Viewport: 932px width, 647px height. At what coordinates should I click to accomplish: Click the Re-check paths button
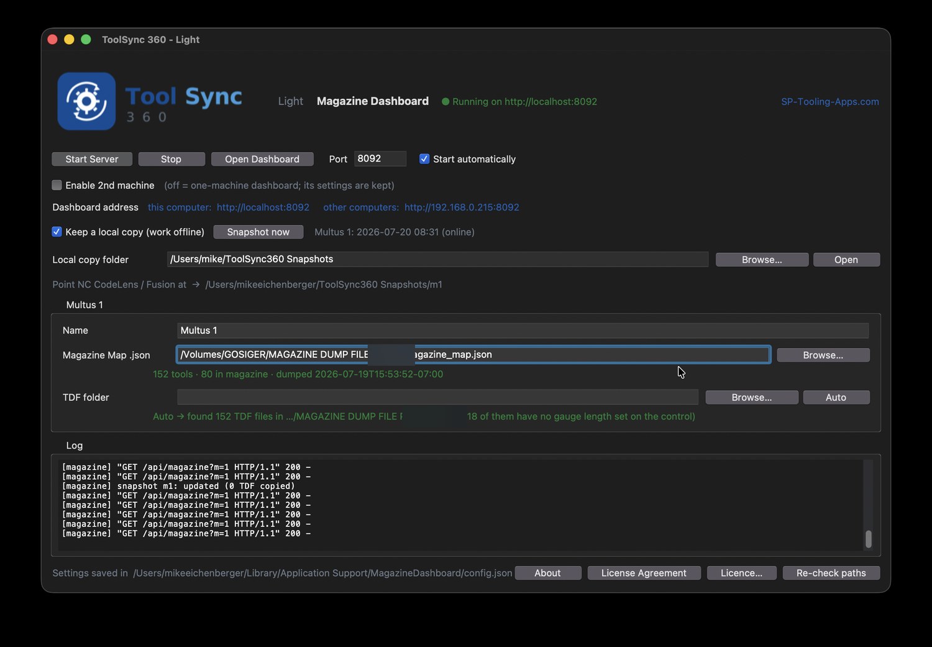pyautogui.click(x=831, y=573)
